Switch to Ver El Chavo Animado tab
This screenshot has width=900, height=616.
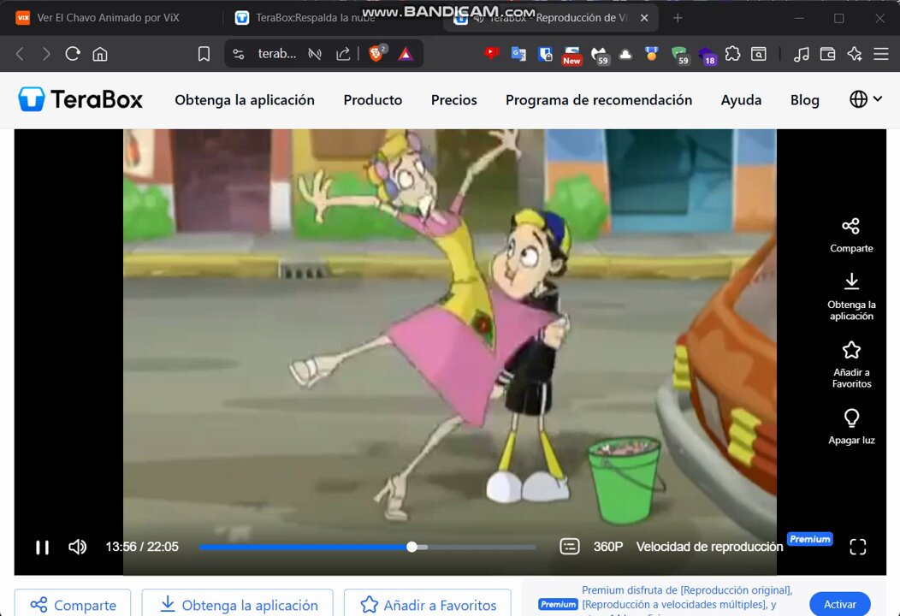point(109,18)
